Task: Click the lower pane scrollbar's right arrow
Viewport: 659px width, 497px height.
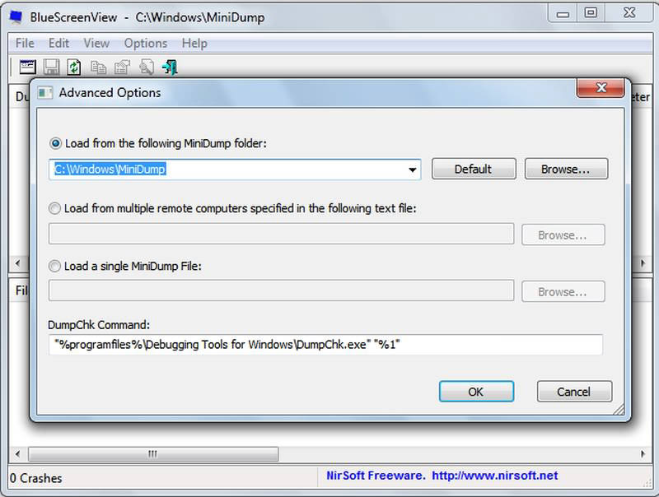Action: point(643,453)
